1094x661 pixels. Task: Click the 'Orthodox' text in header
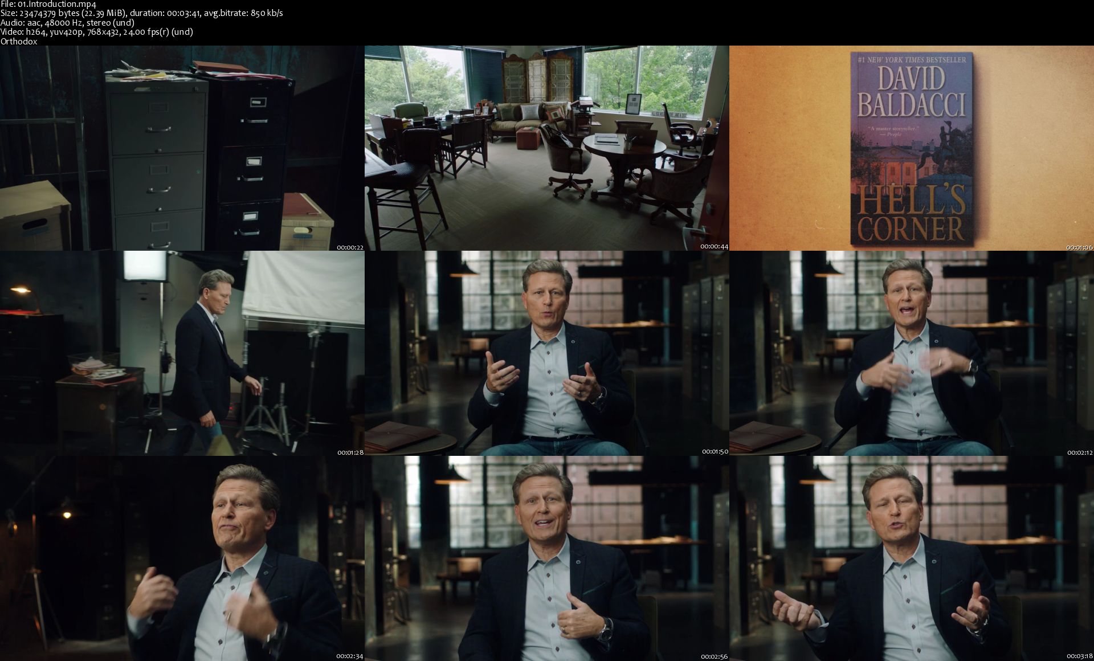tap(19, 41)
